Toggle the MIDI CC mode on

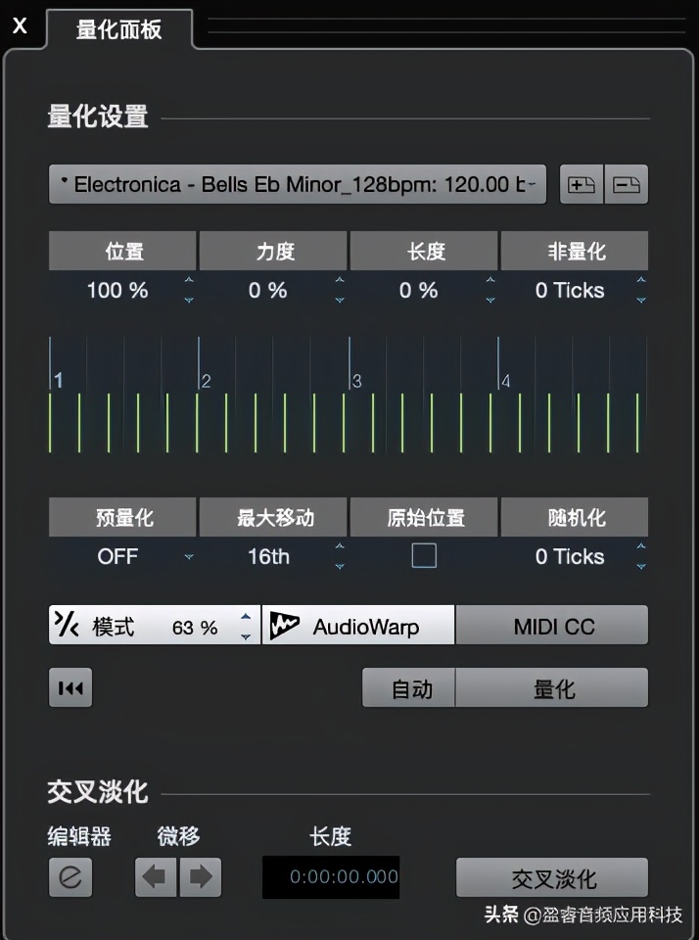click(551, 624)
